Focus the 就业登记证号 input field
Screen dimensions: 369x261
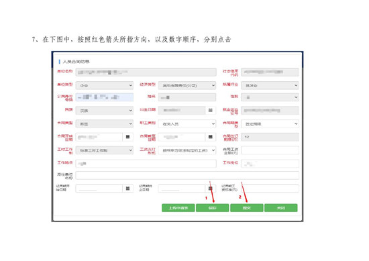pyautogui.click(x=270, y=111)
